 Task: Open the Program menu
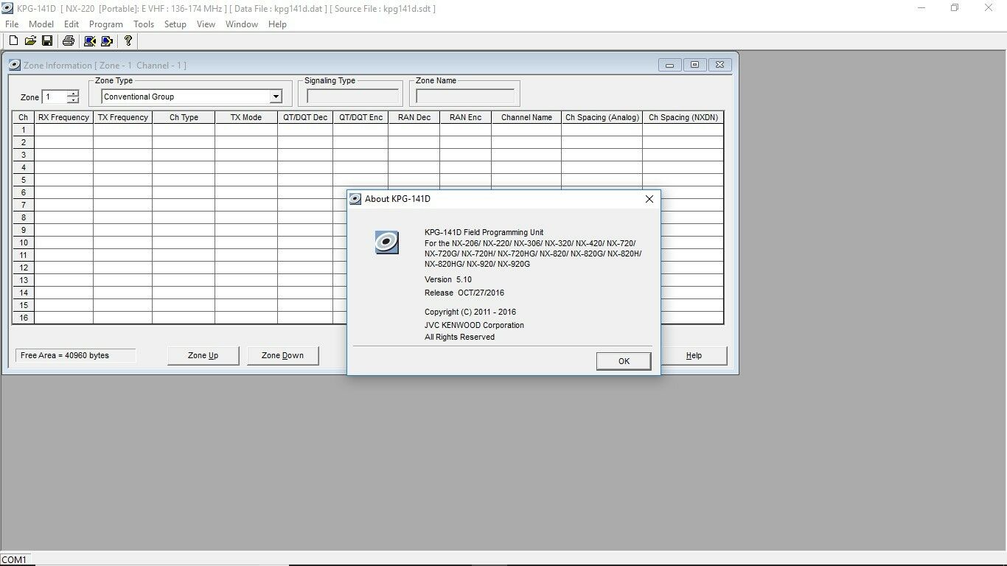[x=106, y=24]
